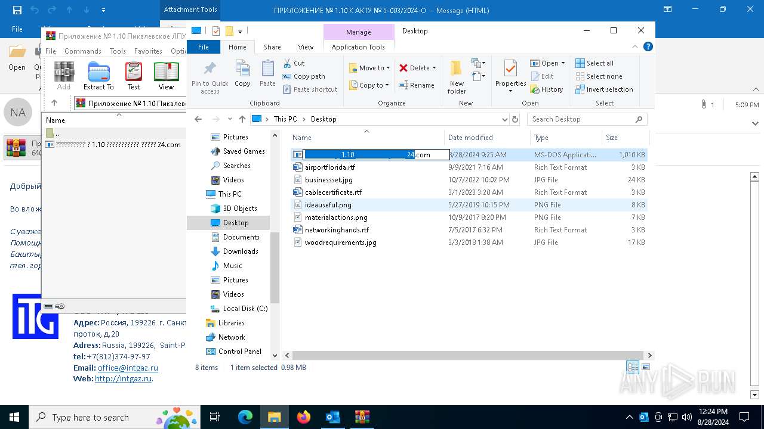Screen dimensions: 764x429
Task: Click the Manage contextual tab
Action: coord(358,32)
